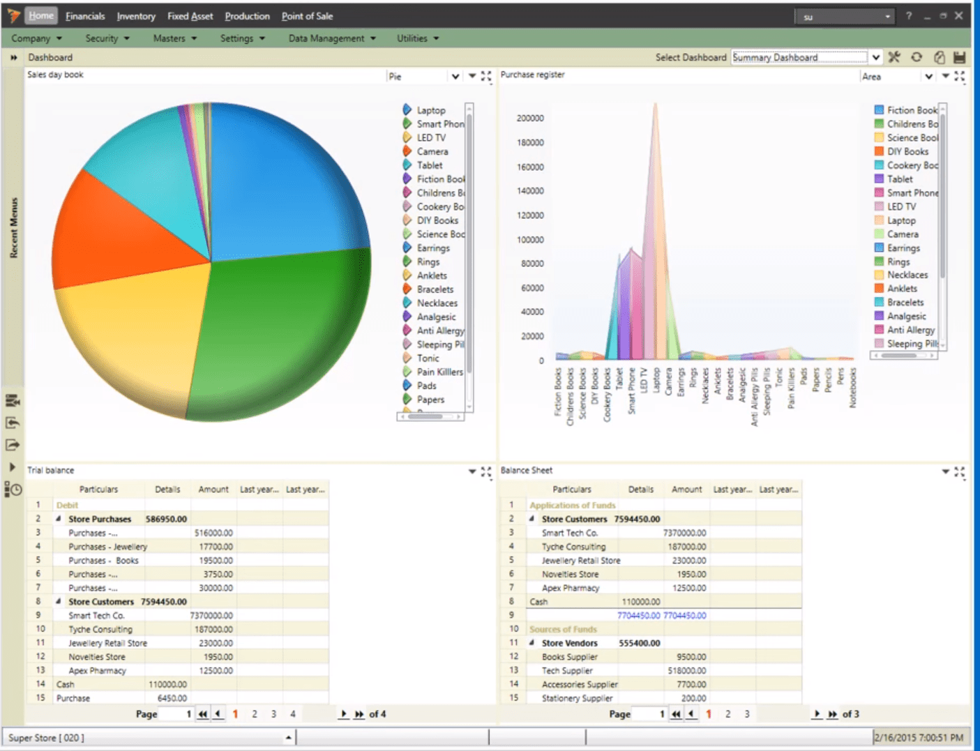Open the Inventory menu
980x751 pixels.
click(136, 16)
